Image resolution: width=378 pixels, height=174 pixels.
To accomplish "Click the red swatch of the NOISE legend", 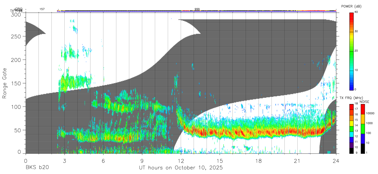I will point(362,109).
